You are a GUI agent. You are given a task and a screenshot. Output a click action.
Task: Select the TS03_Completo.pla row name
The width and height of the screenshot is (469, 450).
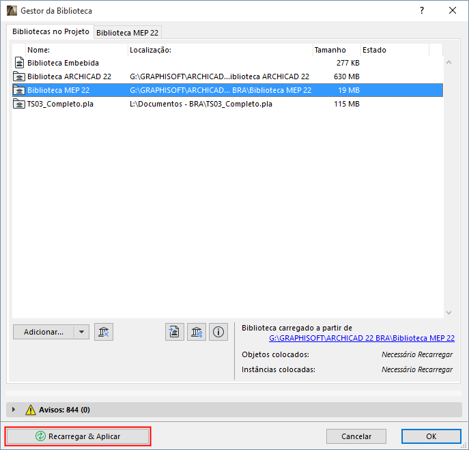click(x=60, y=104)
